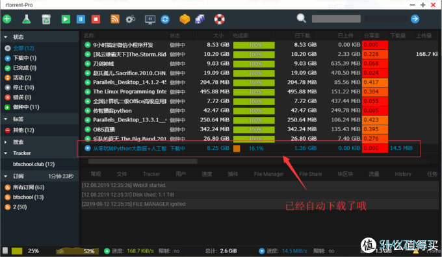Open help lifebuoy icon
Image resolution: width=442 pixels, height=257 pixels.
(x=219, y=19)
